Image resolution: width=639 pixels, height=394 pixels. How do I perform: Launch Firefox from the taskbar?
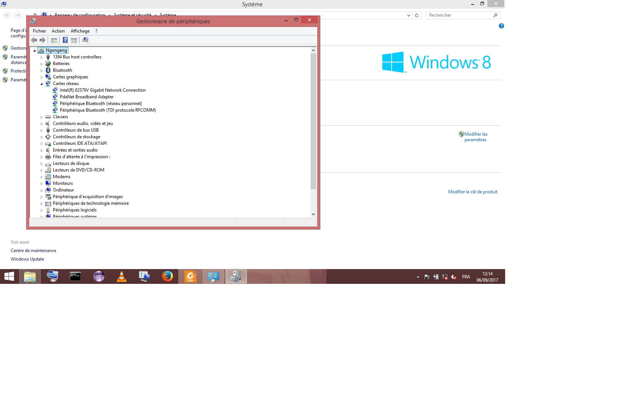[167, 276]
